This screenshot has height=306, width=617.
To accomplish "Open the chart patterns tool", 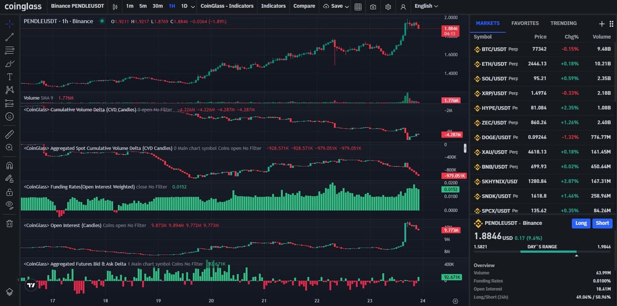I will [9, 90].
